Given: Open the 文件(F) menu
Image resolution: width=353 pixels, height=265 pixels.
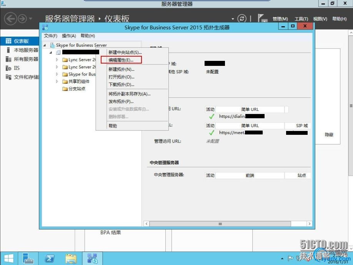Looking at the screenshot, I should [50, 36].
